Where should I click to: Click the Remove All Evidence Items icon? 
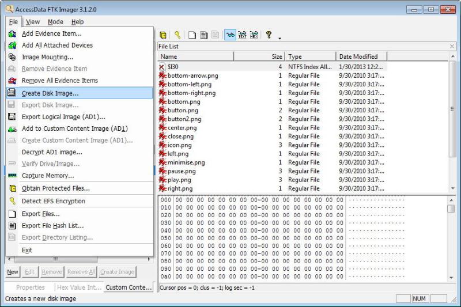(x=12, y=81)
